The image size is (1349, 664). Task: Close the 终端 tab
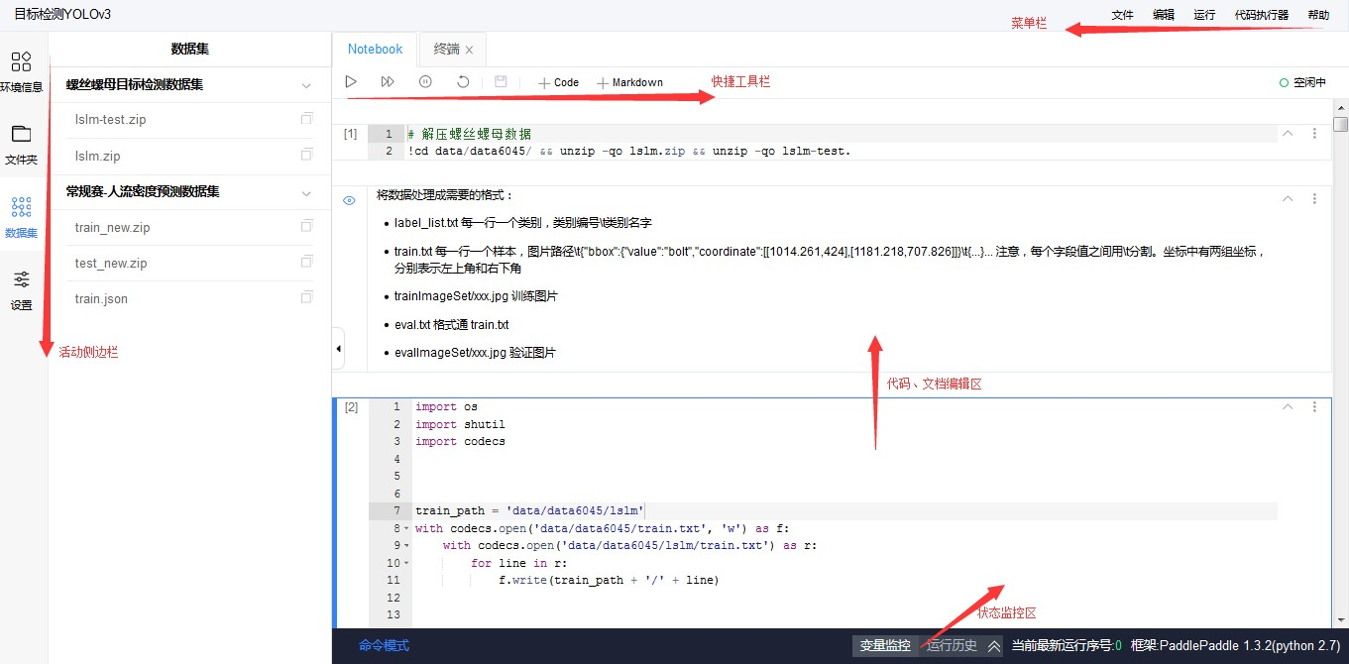point(469,50)
